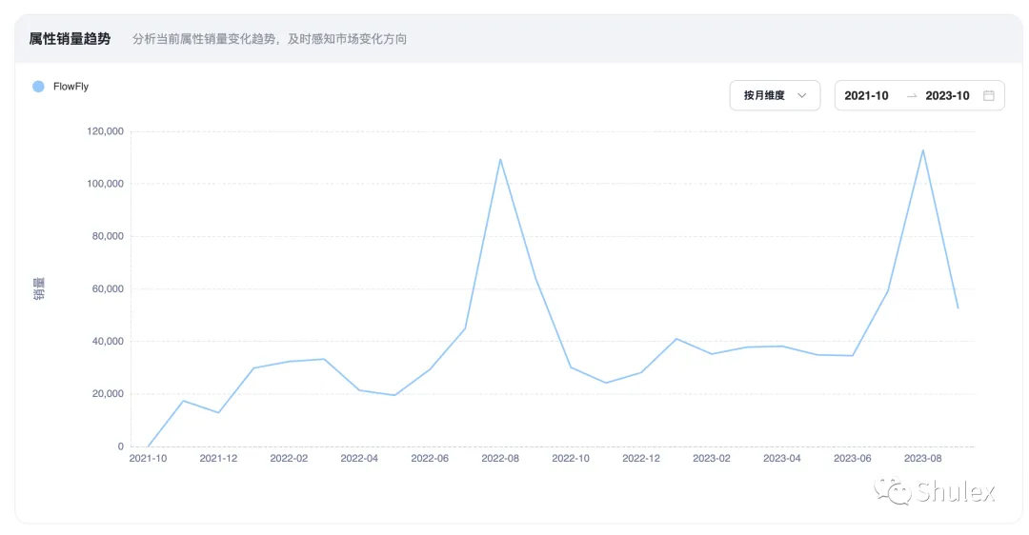The image size is (1029, 535).
Task: Click the 2023-08 peak on the line
Action: 922,150
